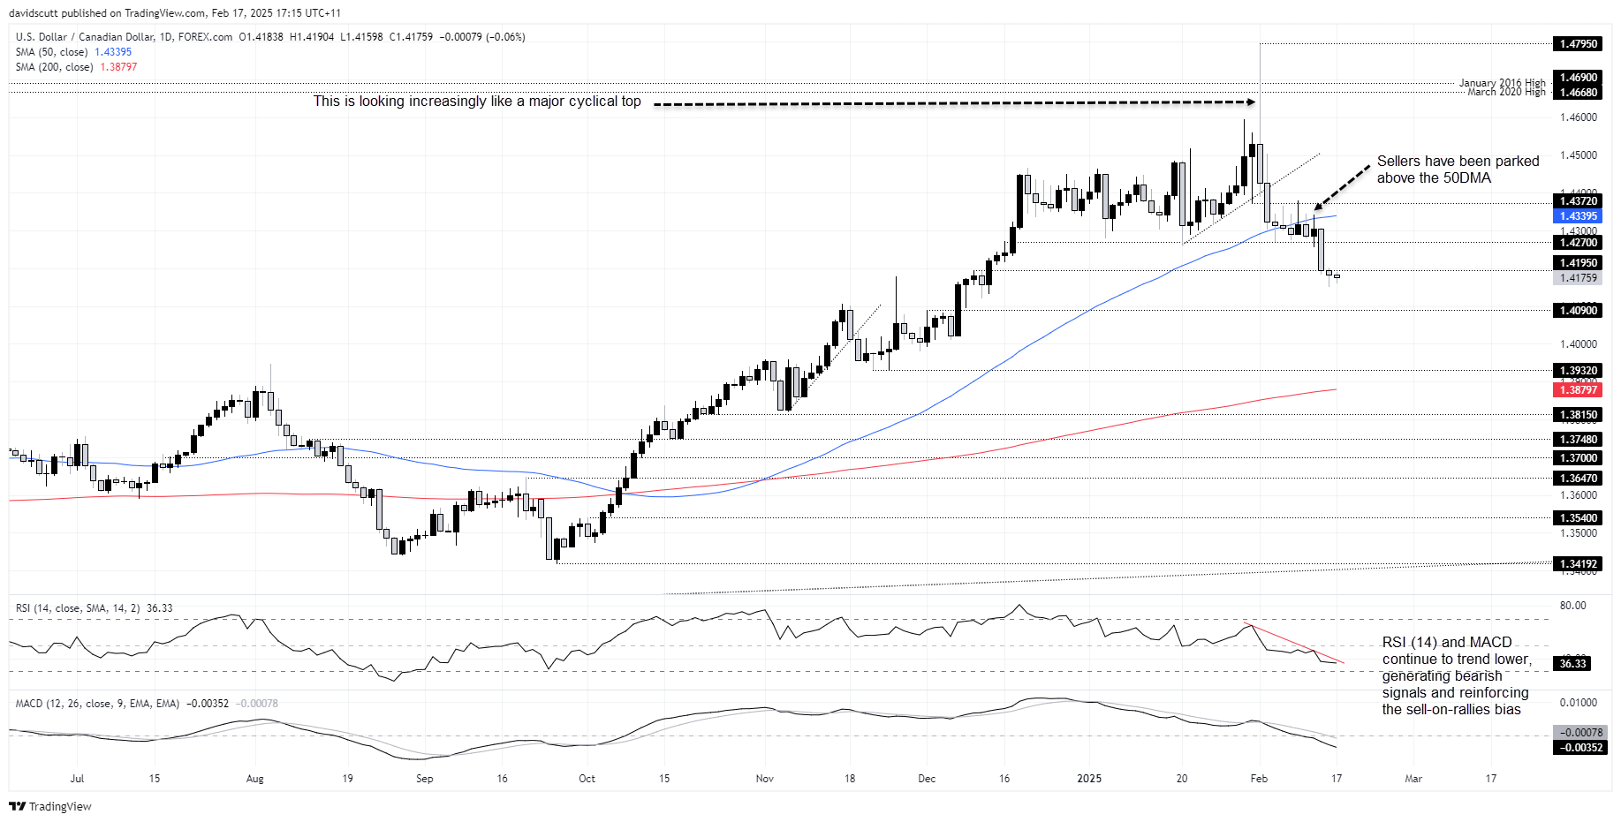
Task: Click the 1.47950 price label
Action: coord(1578,44)
